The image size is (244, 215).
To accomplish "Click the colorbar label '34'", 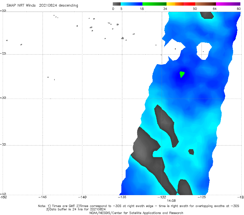I will [165, 9].
